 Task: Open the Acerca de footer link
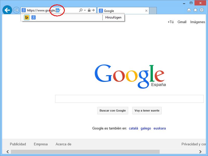(63, 144)
